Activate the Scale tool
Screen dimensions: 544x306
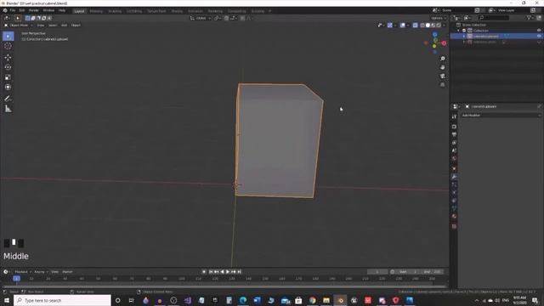click(x=8, y=77)
